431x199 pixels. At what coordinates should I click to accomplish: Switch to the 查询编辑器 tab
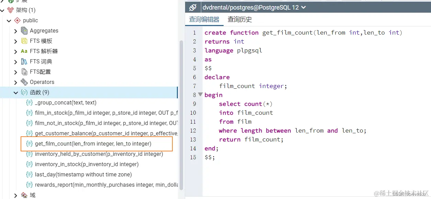tap(204, 20)
